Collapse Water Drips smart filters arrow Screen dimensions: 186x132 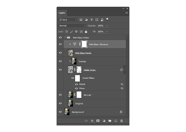pyautogui.click(x=124, y=70)
